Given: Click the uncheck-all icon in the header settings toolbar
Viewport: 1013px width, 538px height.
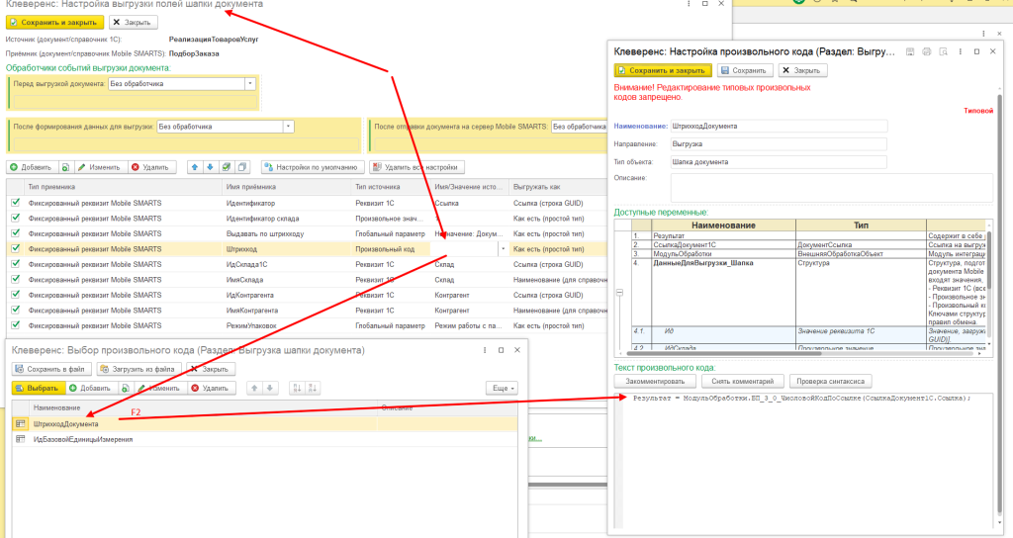Looking at the screenshot, I should click(242, 167).
